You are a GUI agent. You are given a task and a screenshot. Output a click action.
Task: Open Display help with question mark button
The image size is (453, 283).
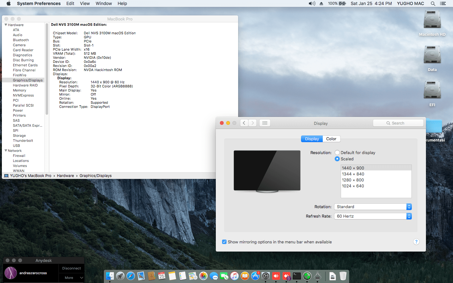tap(416, 242)
